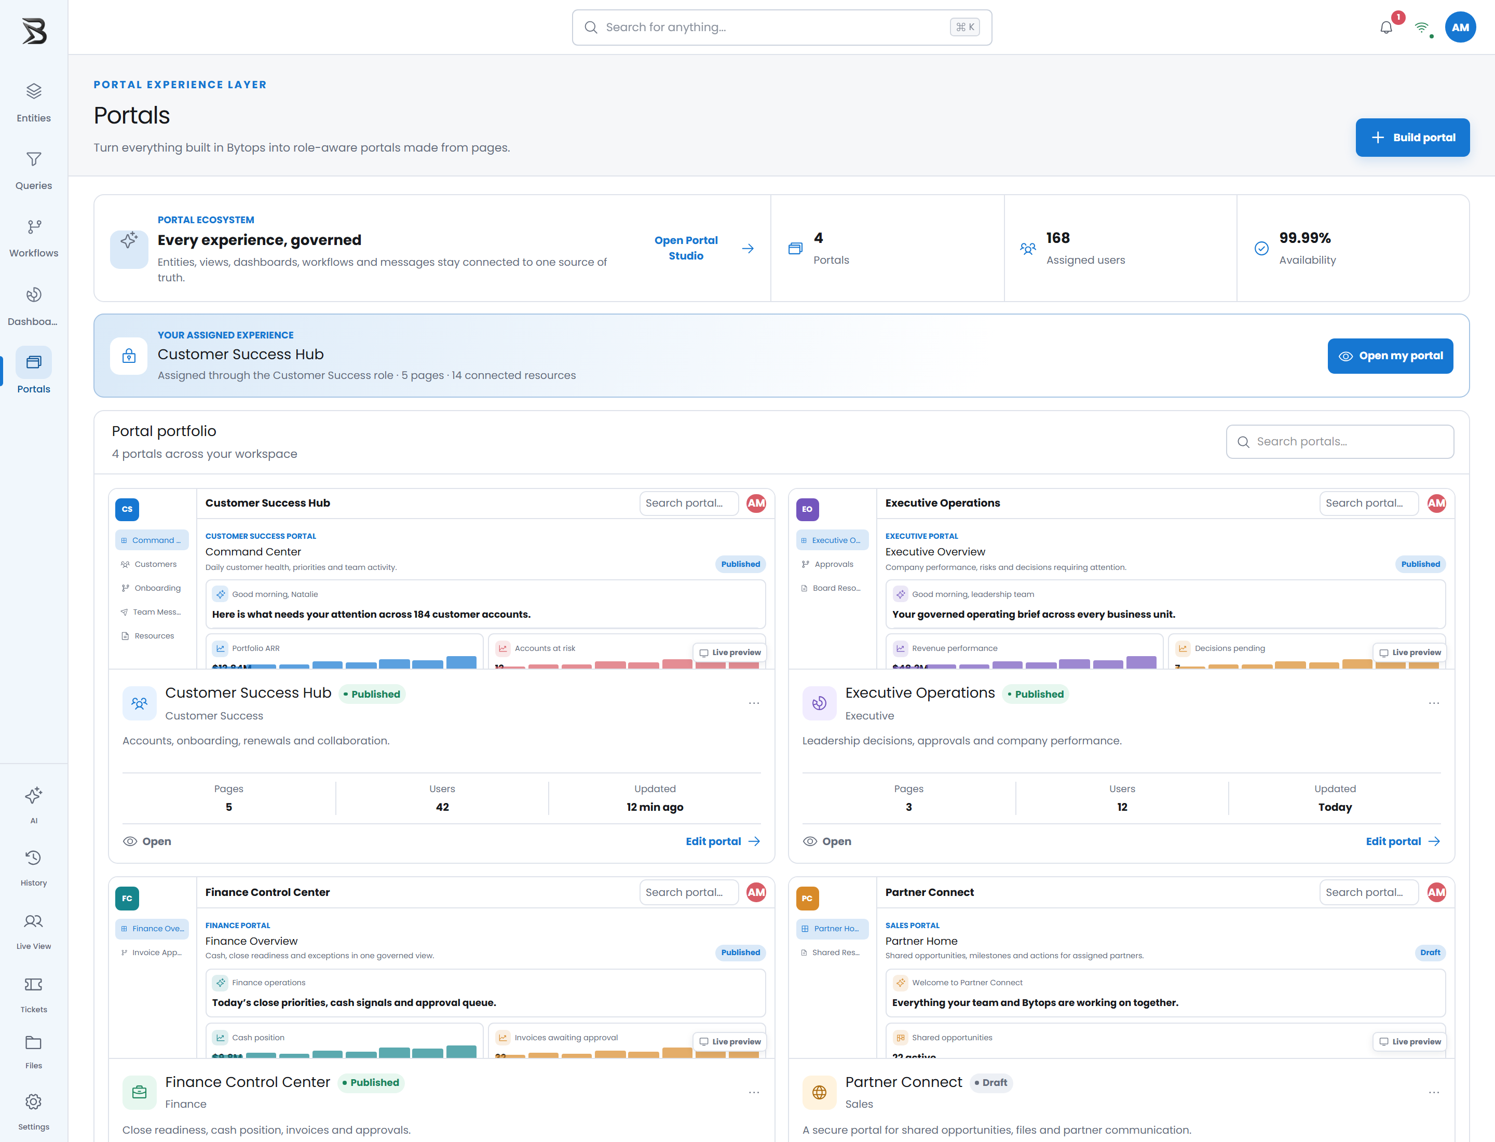Open Dashboards in the sidebar
The height and width of the screenshot is (1142, 1495).
click(33, 306)
